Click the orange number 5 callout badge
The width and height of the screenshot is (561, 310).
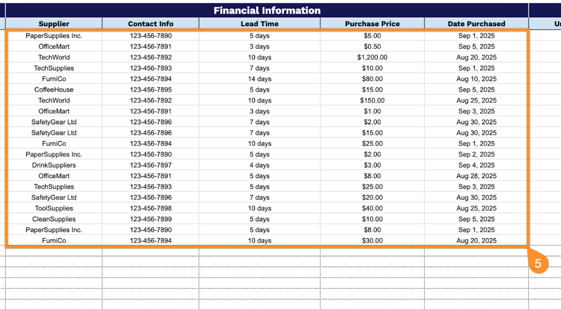tap(538, 263)
